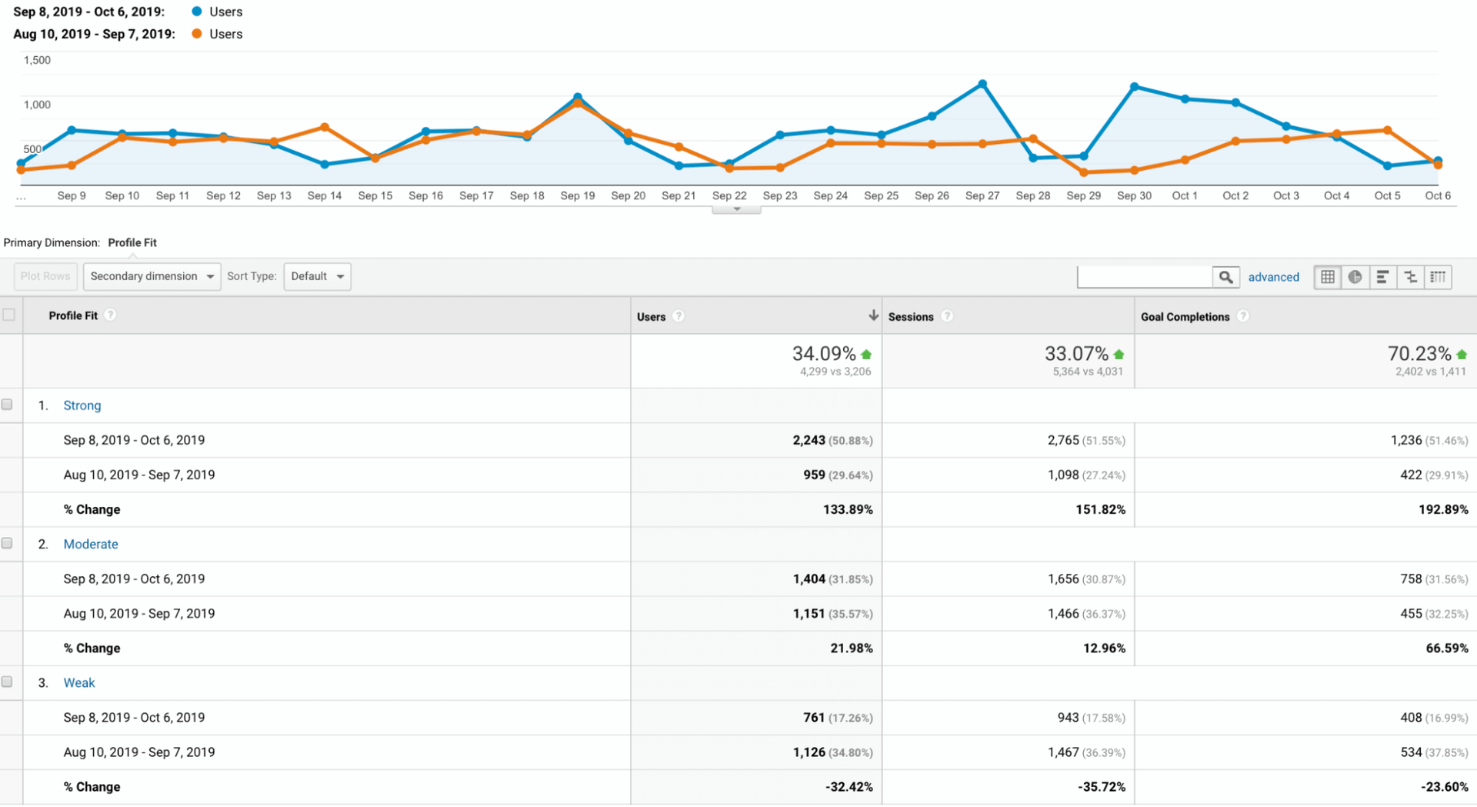Screen dimensions: 1477x807
Task: Click the question mark next to Sessions
Action: point(947,316)
